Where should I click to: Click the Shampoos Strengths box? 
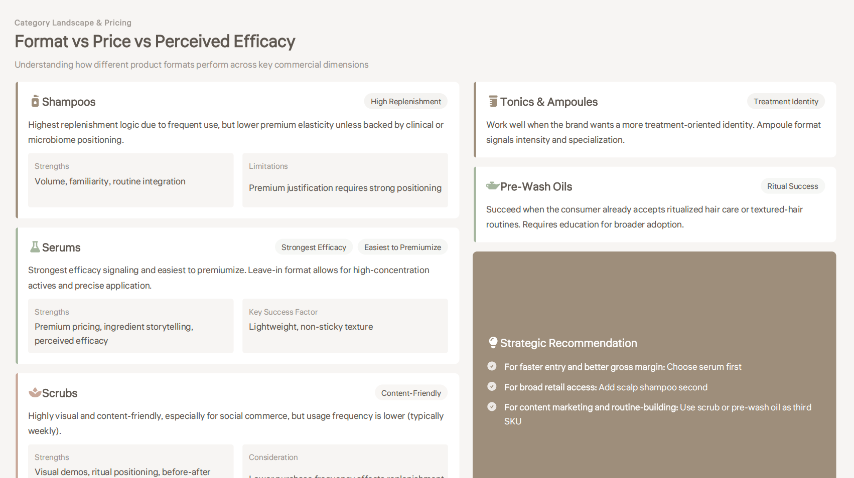point(130,180)
